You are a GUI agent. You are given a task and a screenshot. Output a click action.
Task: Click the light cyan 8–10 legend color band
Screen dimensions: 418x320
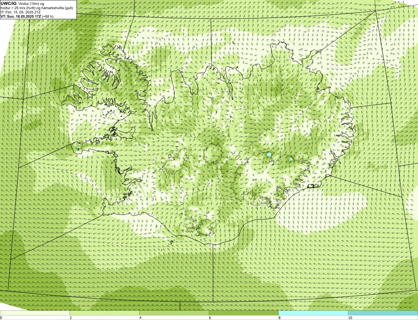[313, 313]
